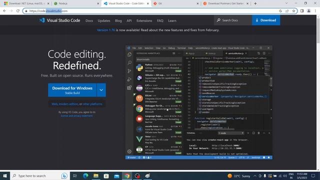Open File Explorer from taskbar
This screenshot has height=180, width=320.
click(96, 175)
